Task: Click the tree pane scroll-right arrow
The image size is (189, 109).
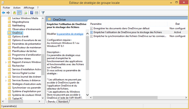Action: point(39,101)
